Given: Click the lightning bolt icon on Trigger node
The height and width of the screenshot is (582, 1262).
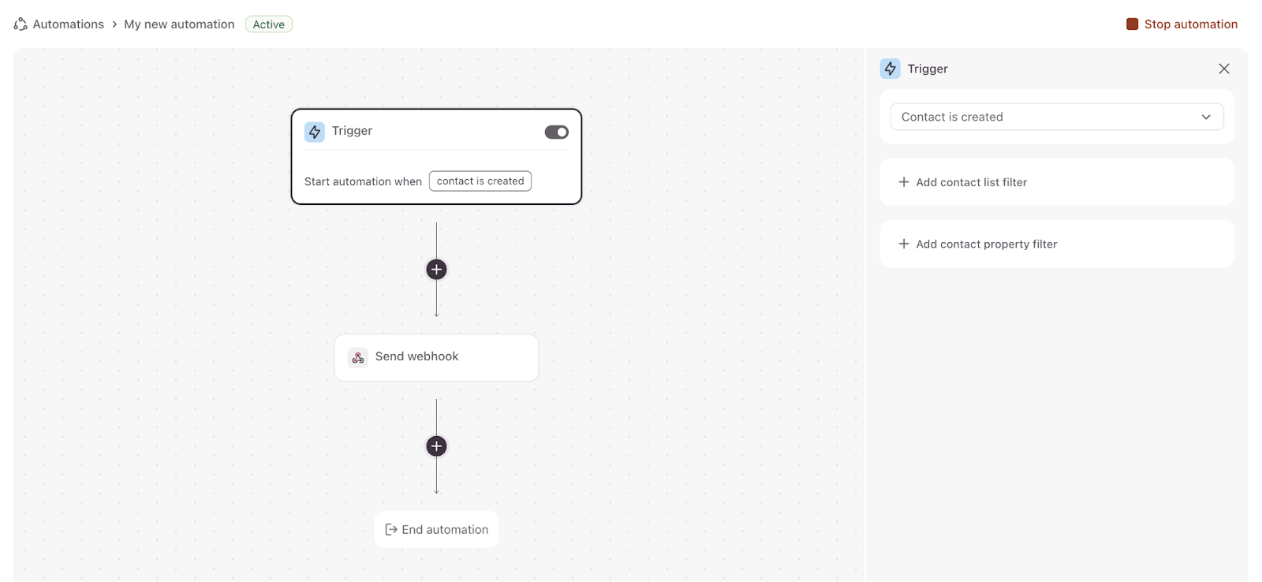Looking at the screenshot, I should pos(315,132).
